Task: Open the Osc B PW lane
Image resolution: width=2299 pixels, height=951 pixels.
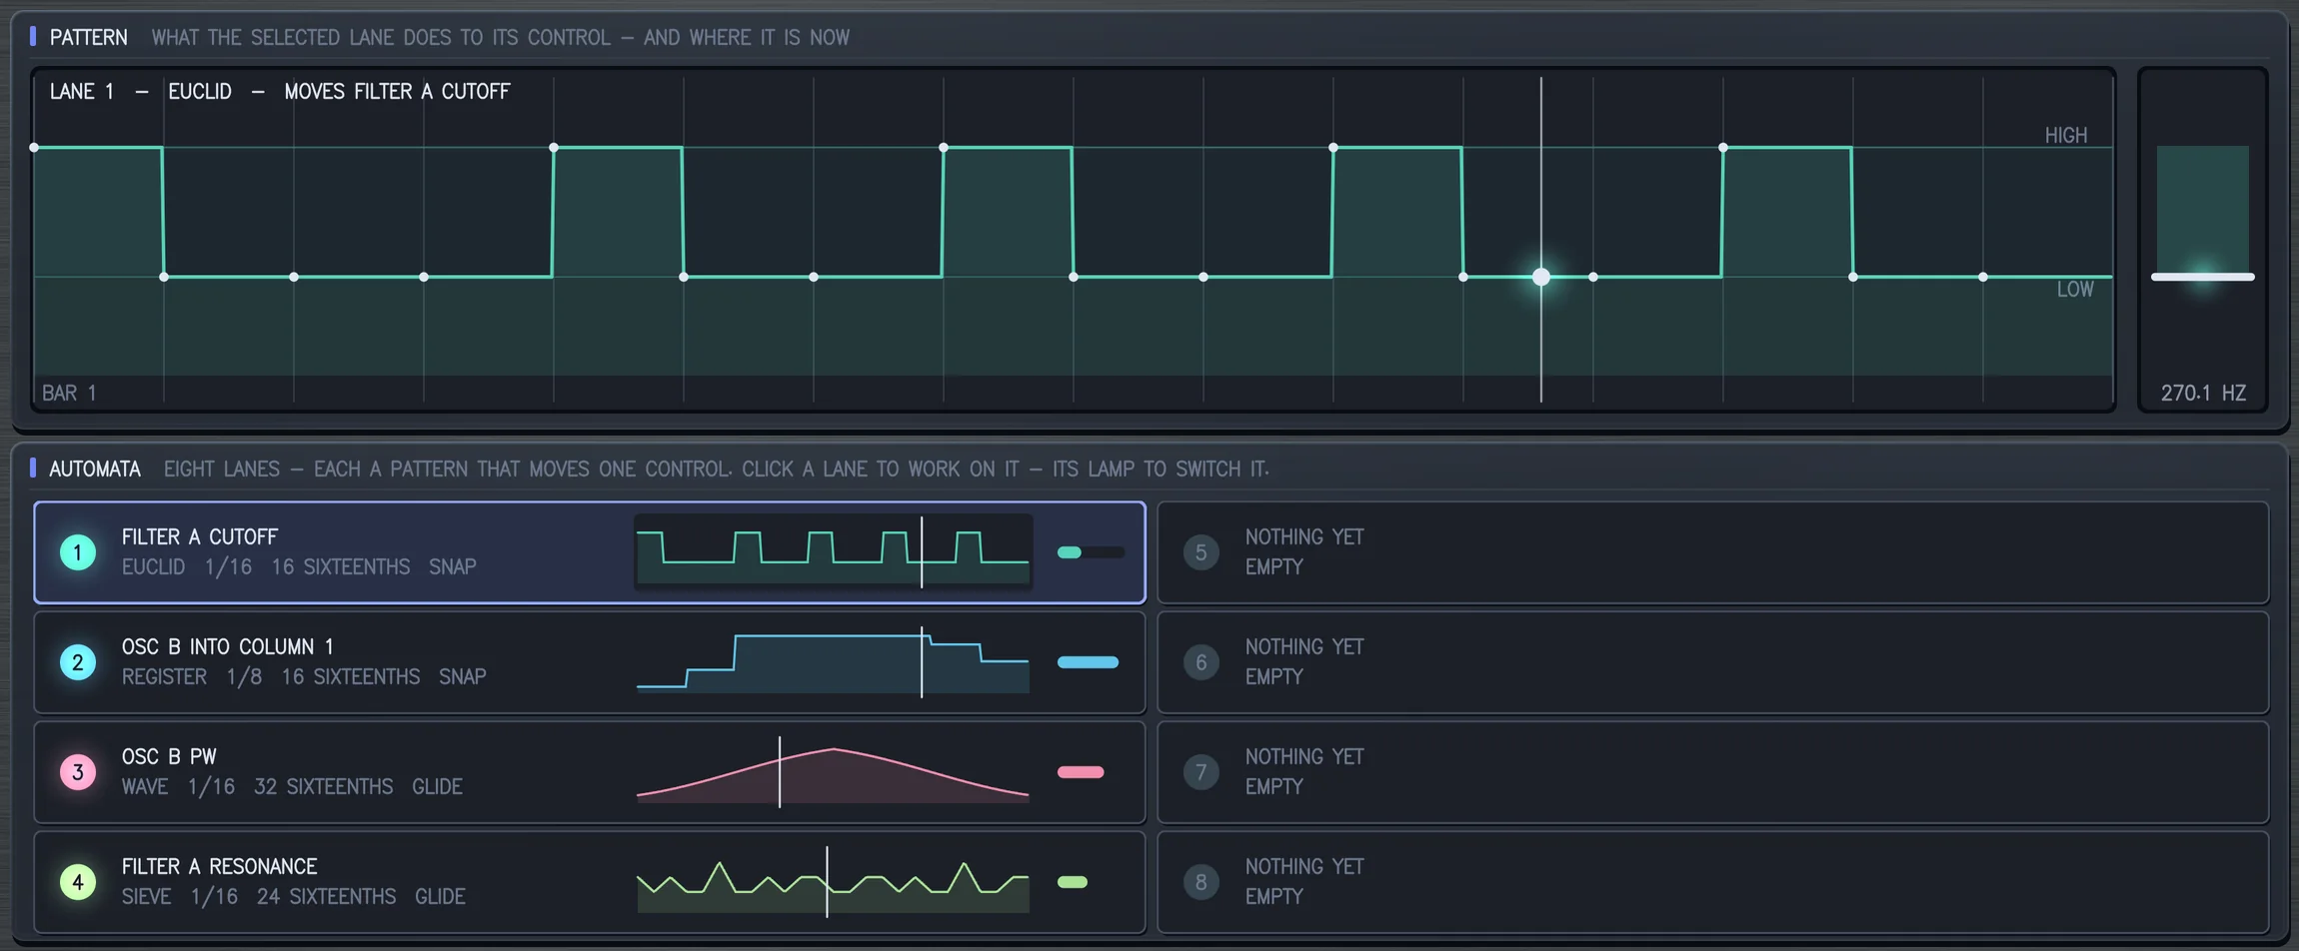Action: 590,772
